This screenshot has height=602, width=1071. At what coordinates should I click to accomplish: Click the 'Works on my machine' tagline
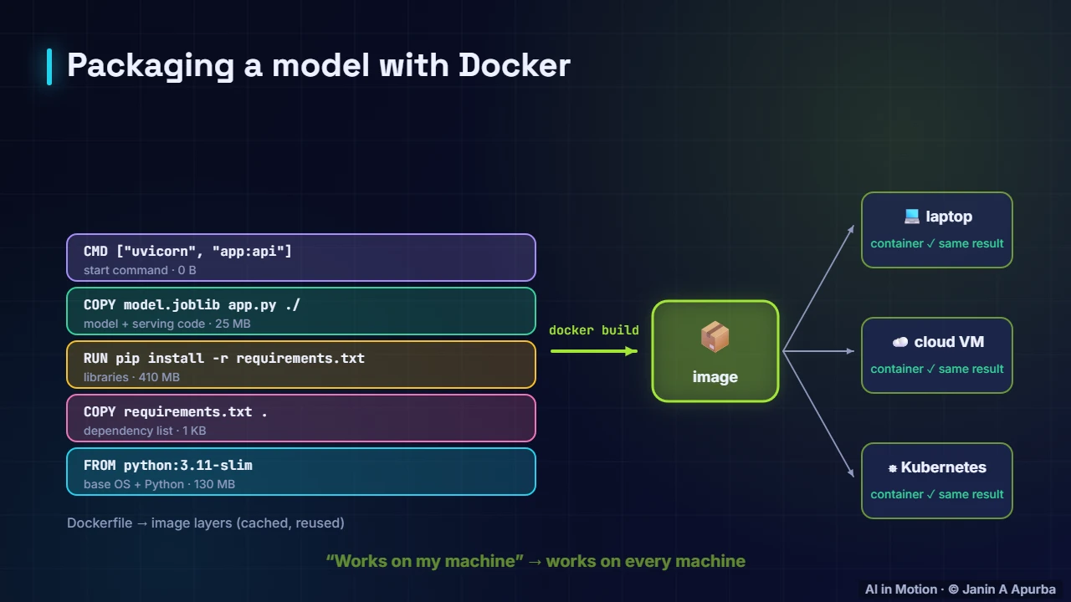535,561
